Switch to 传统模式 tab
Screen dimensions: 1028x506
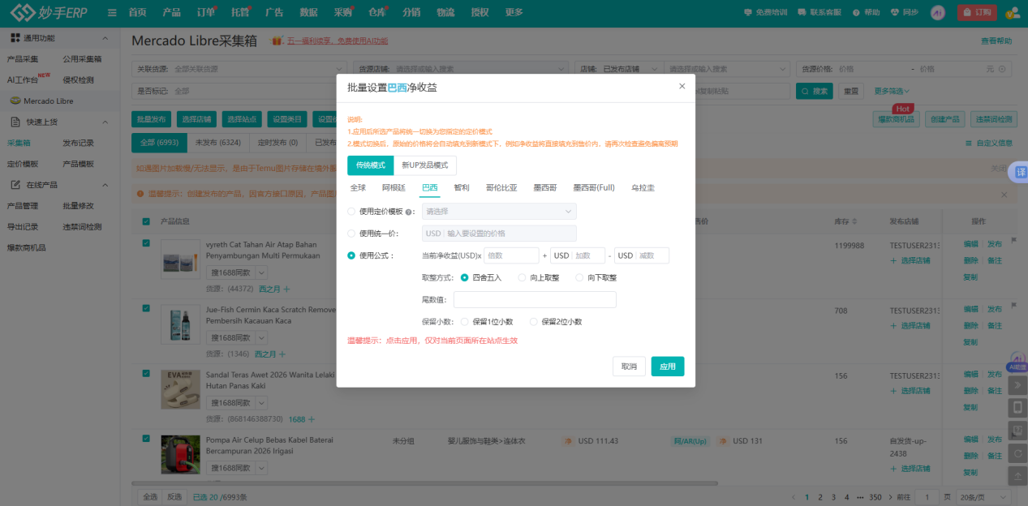coord(370,165)
